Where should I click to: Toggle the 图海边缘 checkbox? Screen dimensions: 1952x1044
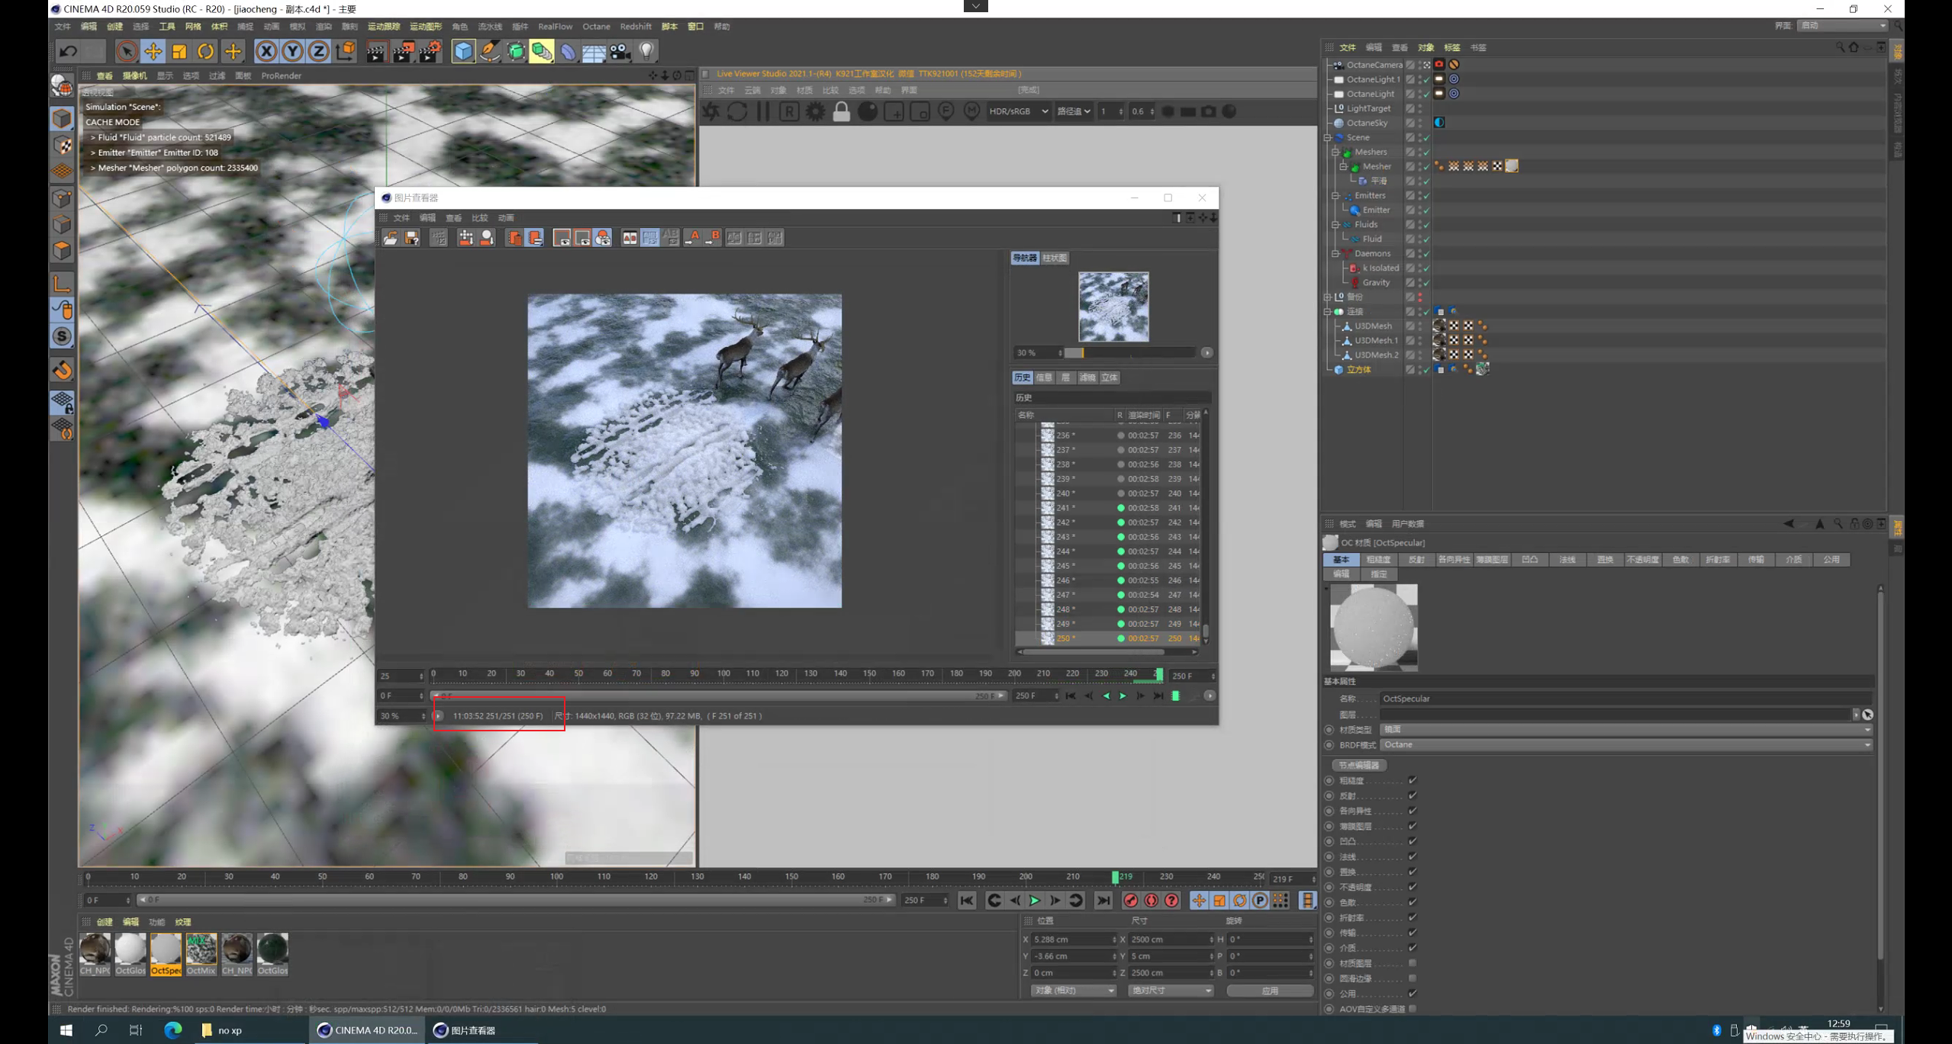click(1412, 978)
